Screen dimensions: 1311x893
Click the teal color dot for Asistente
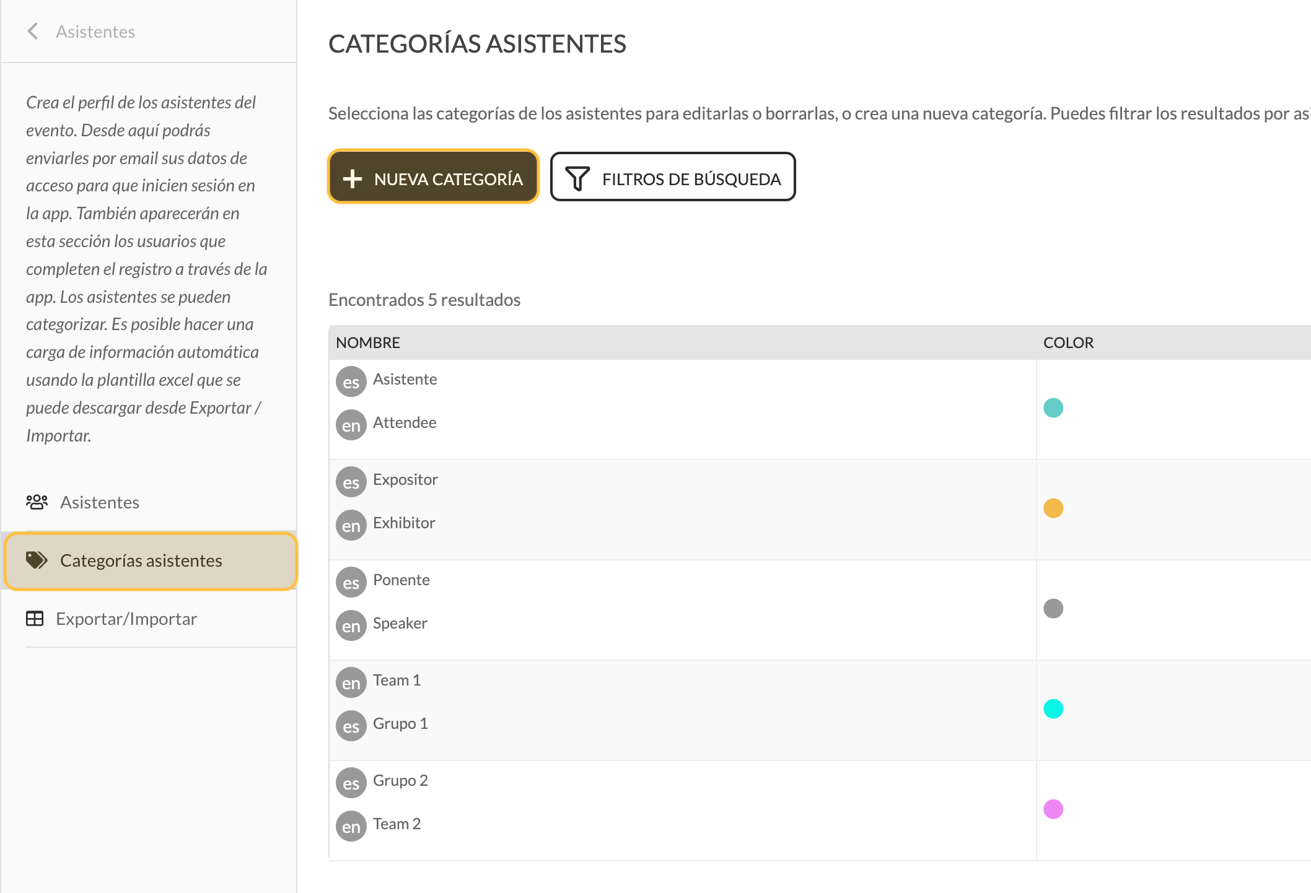coord(1053,407)
